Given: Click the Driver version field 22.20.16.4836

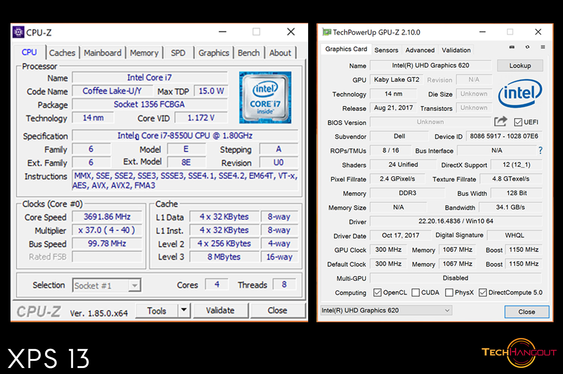Looking at the screenshot, I should pyautogui.click(x=456, y=221).
